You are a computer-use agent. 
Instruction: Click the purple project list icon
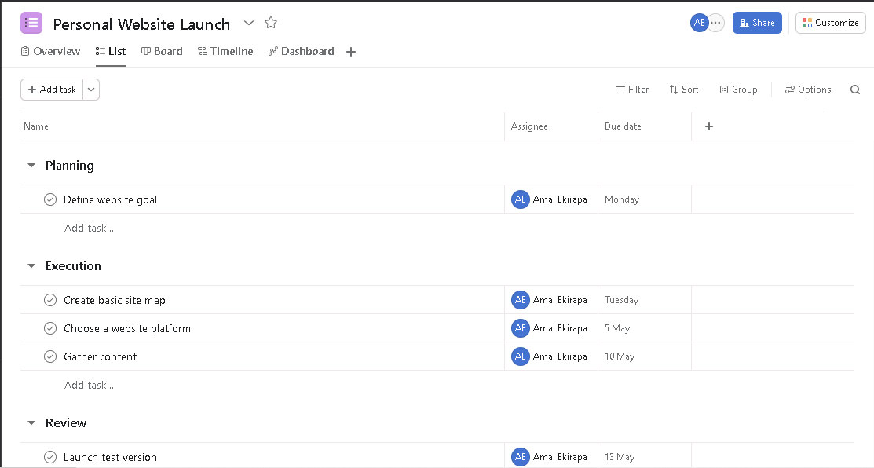31,23
